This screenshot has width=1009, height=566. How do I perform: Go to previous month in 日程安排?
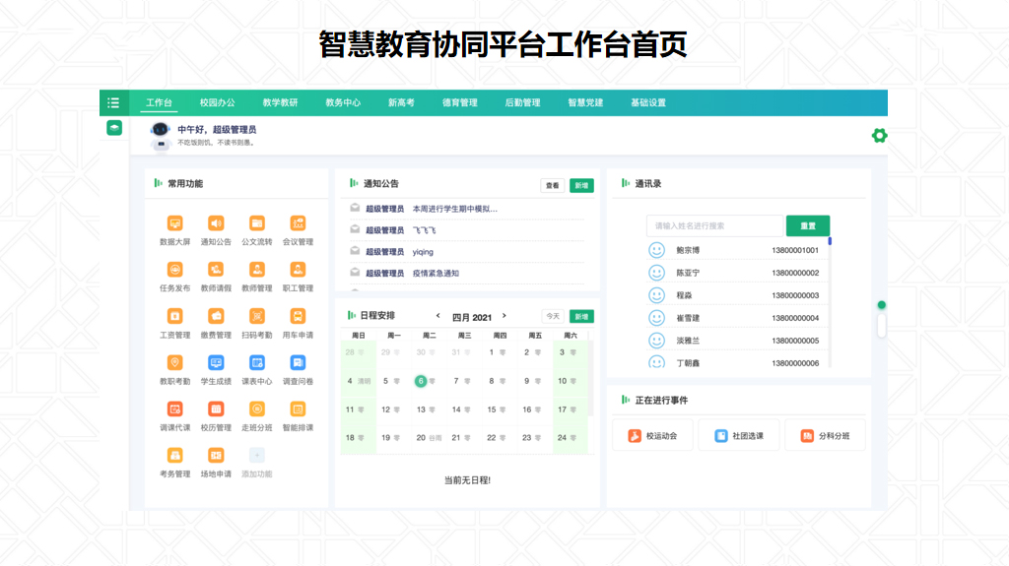tap(438, 316)
